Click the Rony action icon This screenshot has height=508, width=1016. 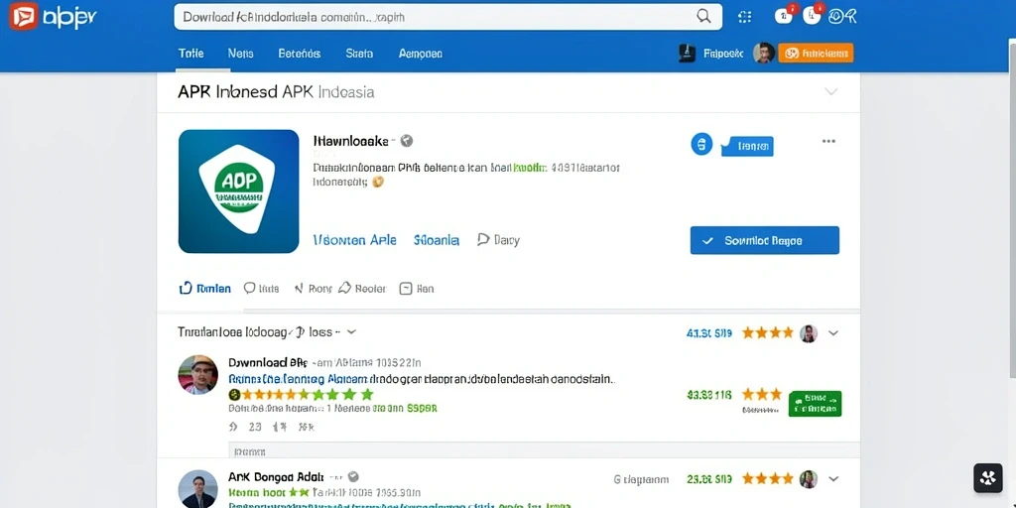299,289
